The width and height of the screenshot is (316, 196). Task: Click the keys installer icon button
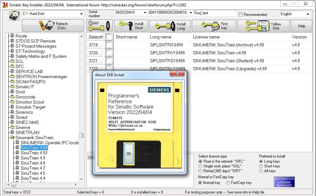pos(100,26)
